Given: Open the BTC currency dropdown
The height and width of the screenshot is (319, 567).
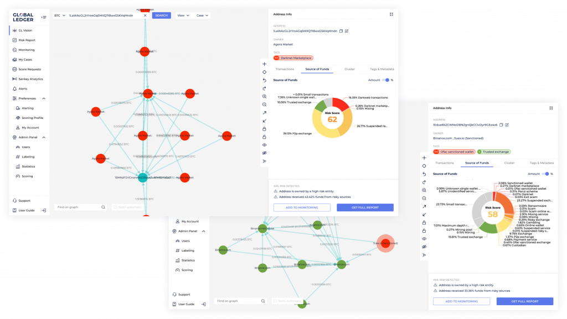Looking at the screenshot, I should pos(60,15).
